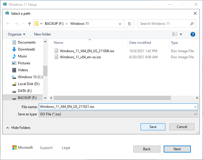Viewport: 203px width, 160px height.
Task: Create a New folder
Action: point(43,34)
